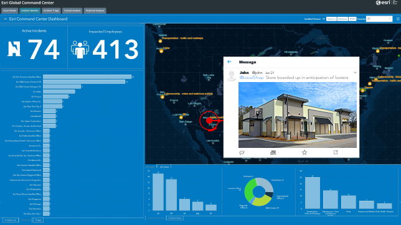
Task: Select the second longest bar in office list
Action: click(84, 81)
